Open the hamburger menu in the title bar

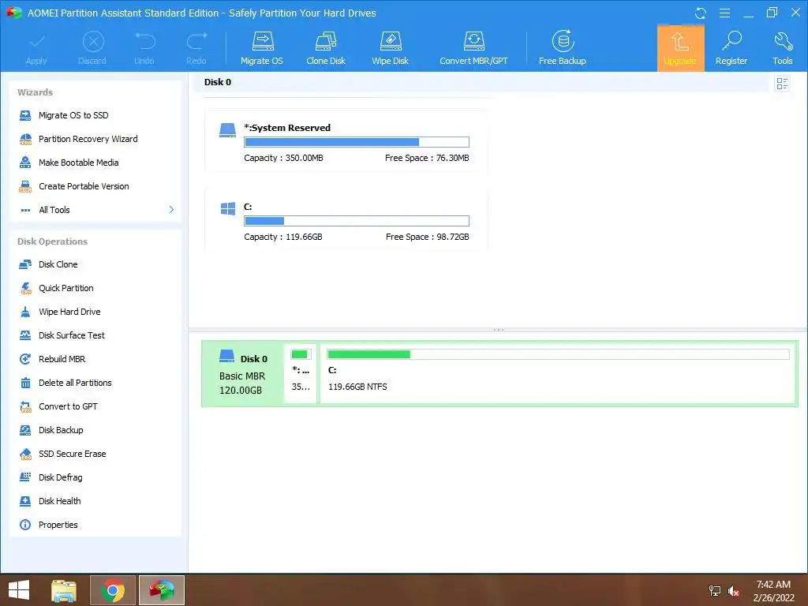pyautogui.click(x=724, y=13)
